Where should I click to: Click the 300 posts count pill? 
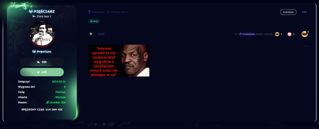tap(42, 62)
